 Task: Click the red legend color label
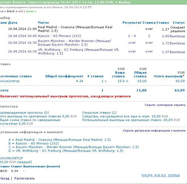coord(20,11)
